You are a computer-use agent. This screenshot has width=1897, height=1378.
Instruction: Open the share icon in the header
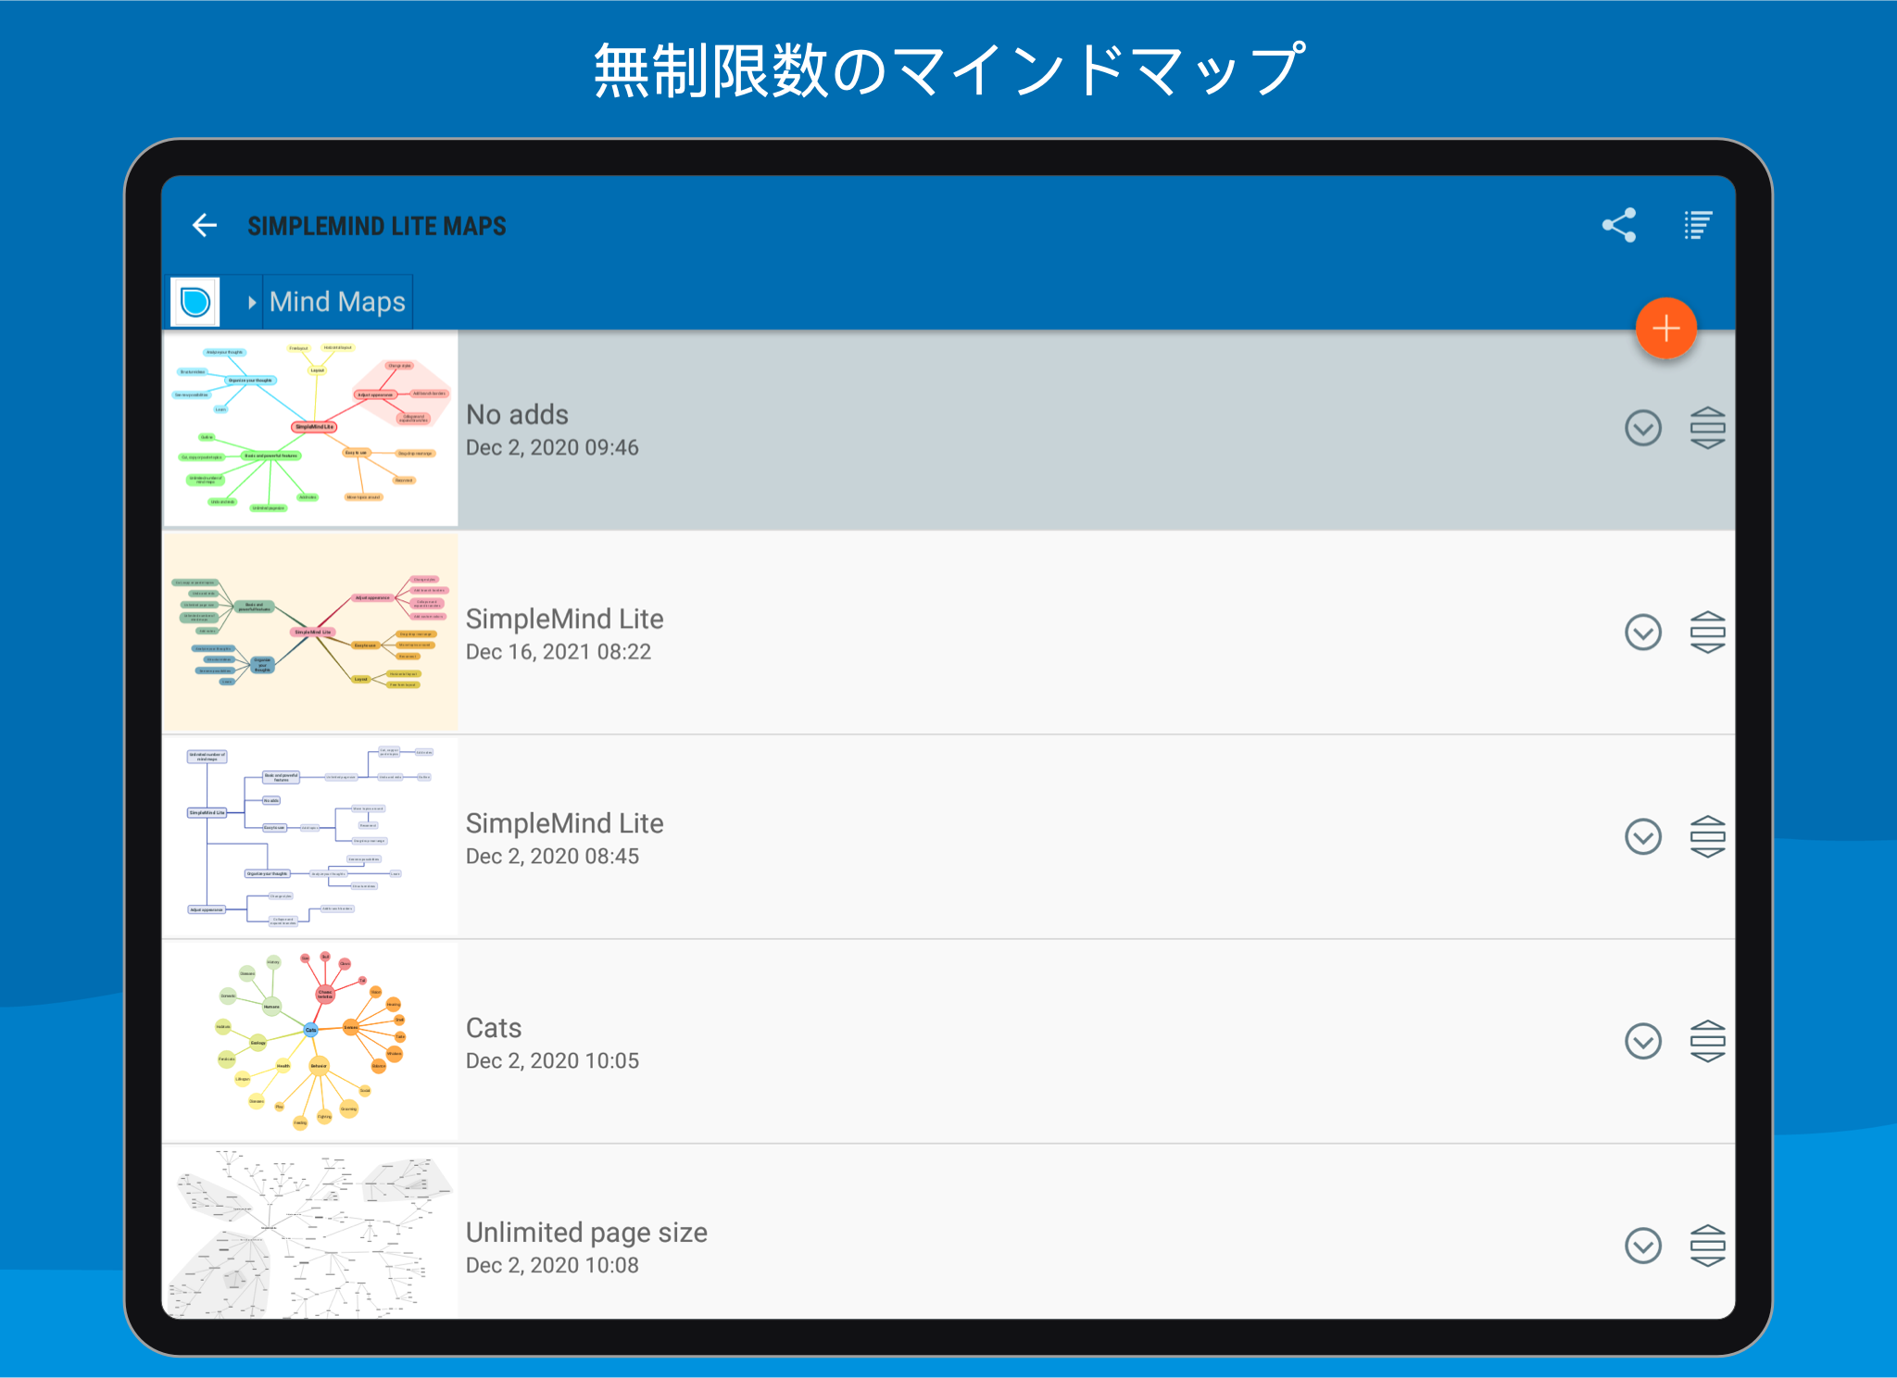coord(1619,225)
